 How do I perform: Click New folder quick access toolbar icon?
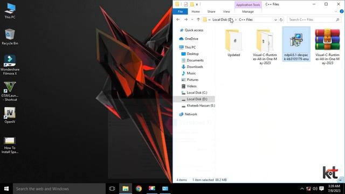pos(192,4)
